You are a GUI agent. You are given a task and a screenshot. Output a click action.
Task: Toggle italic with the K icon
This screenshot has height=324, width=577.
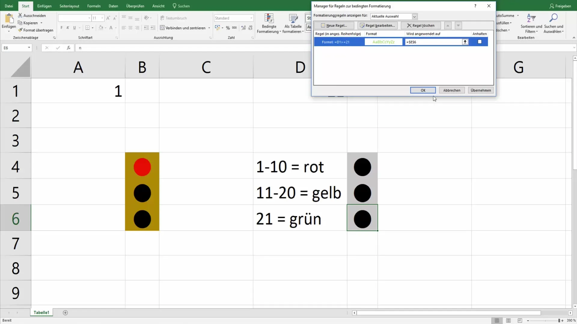[x=68, y=28]
